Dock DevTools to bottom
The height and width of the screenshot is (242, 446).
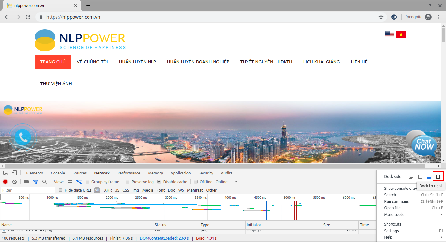429,176
